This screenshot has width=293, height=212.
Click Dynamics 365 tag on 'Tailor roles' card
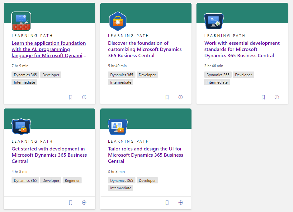pyautogui.click(x=122, y=181)
